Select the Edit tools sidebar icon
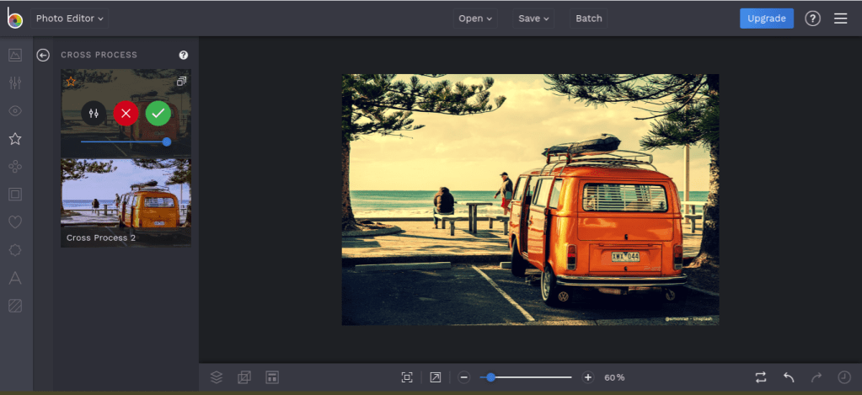This screenshot has width=862, height=395. point(15,83)
